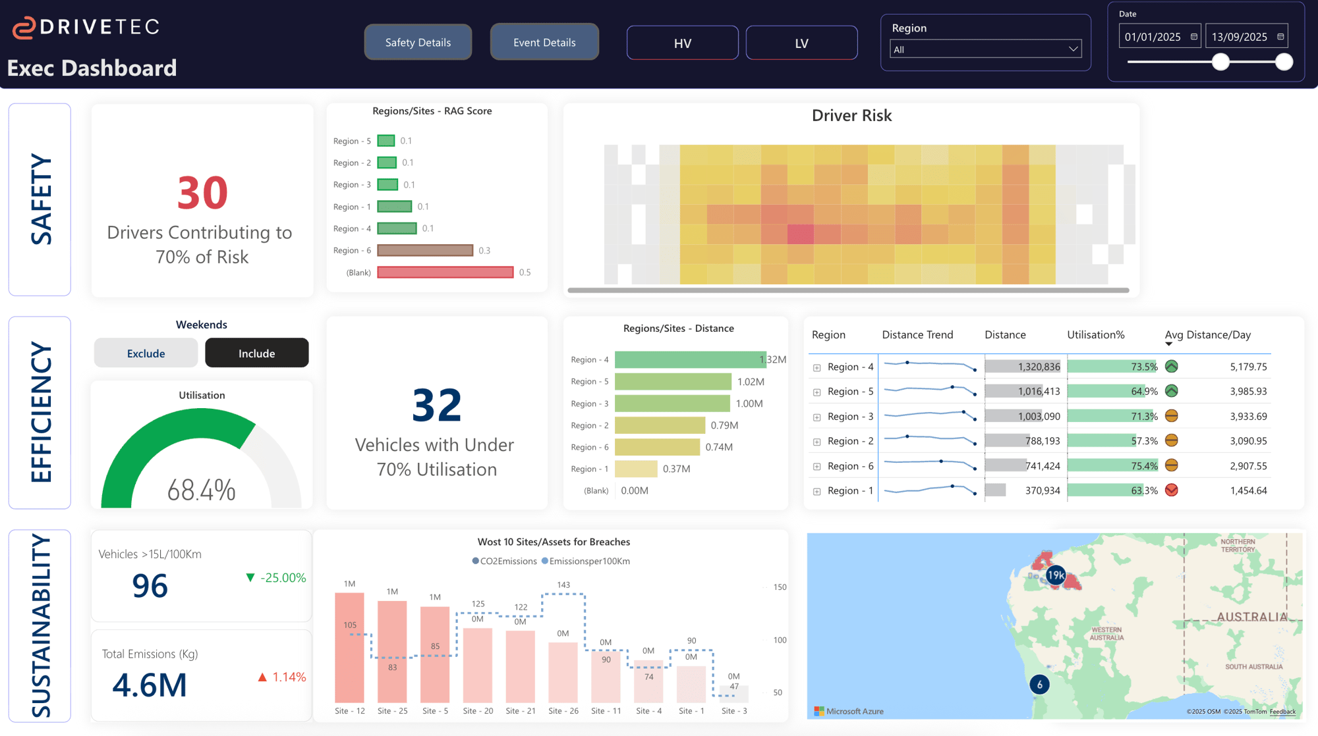1318x736 pixels.
Task: Select Exclude weekends option
Action: 146,354
